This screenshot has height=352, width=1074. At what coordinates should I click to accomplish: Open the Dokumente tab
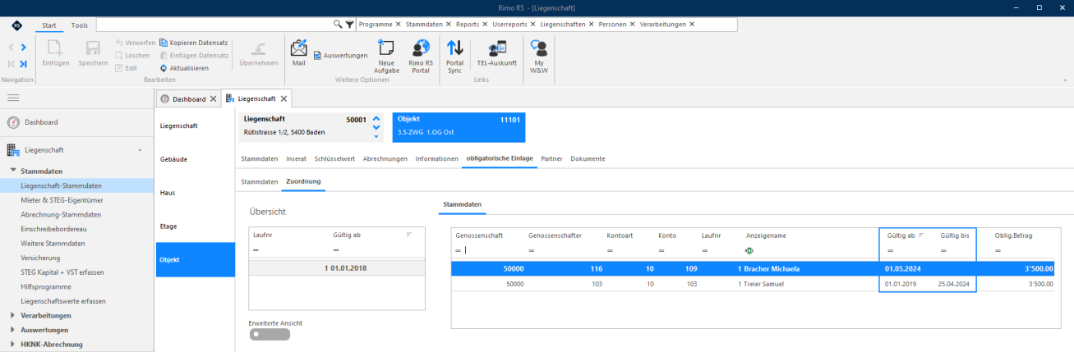pos(588,158)
